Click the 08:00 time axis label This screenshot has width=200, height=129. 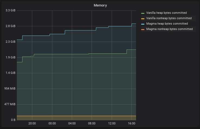[x=92, y=123]
